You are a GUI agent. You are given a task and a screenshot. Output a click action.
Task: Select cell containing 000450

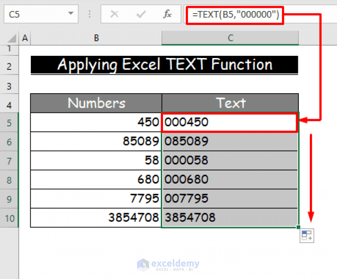pos(230,122)
